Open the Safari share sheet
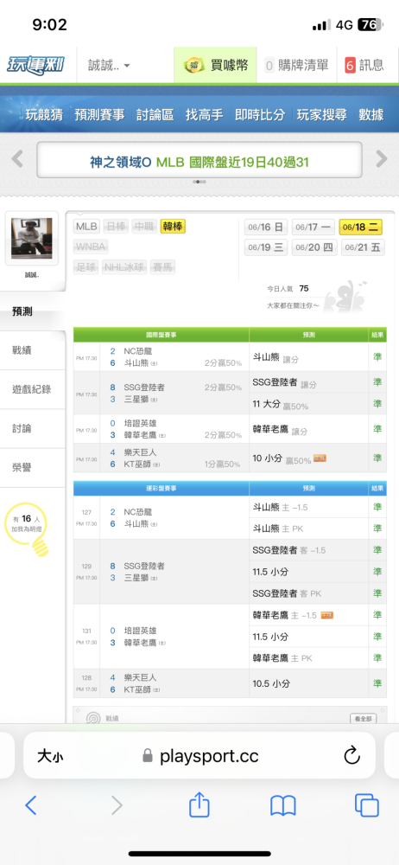399x865 pixels. tap(199, 804)
